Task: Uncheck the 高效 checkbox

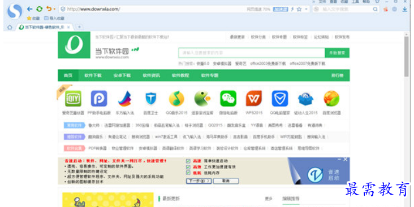Action: [188, 167]
